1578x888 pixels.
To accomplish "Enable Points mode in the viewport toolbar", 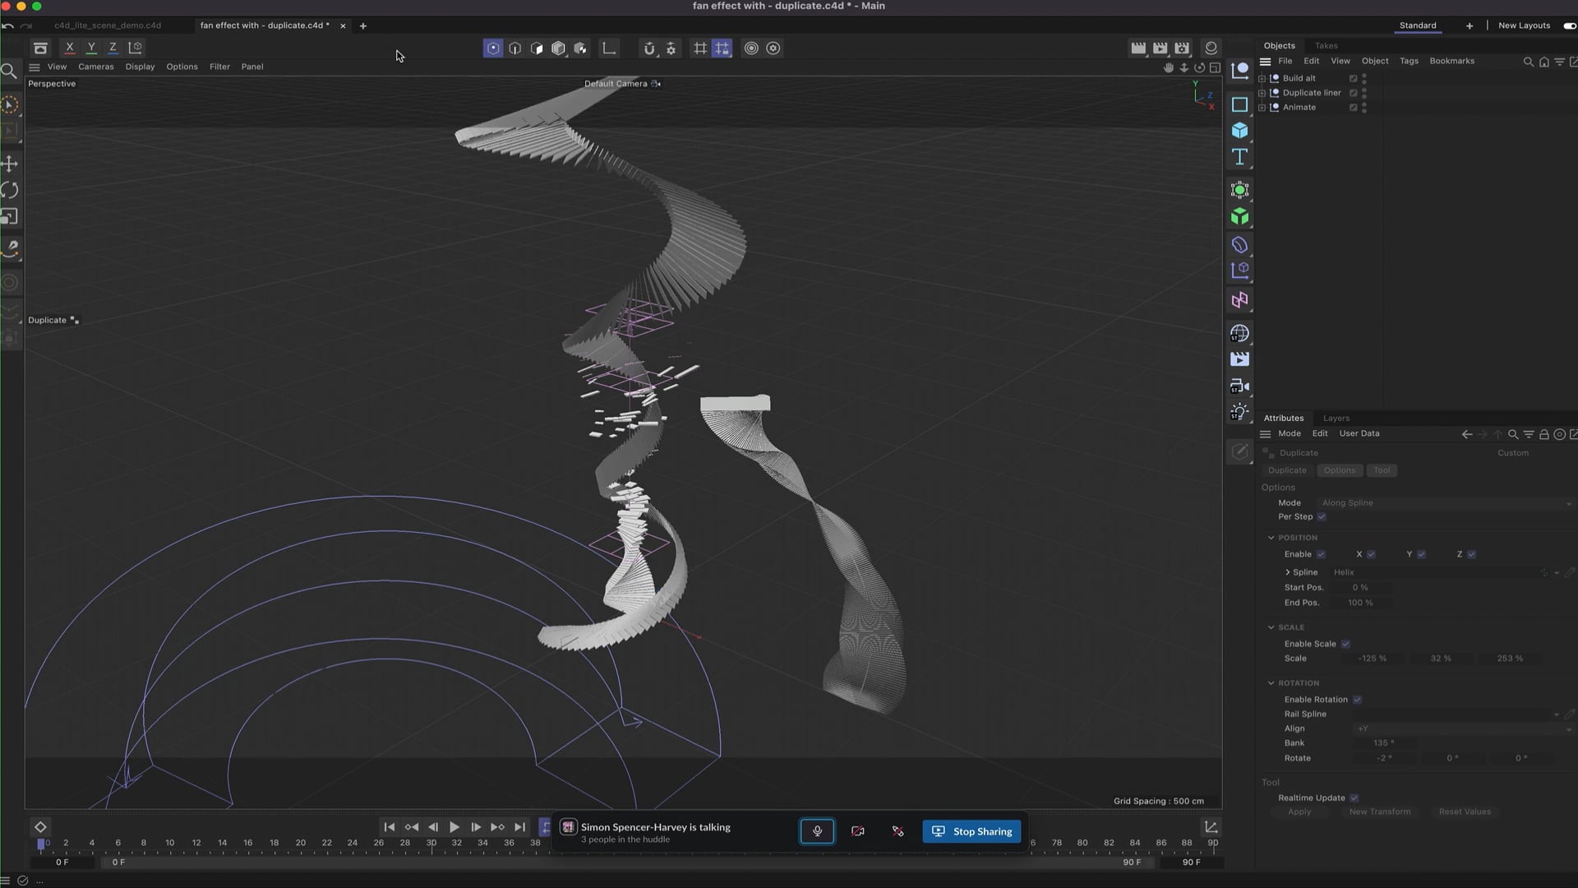I will 492,48.
